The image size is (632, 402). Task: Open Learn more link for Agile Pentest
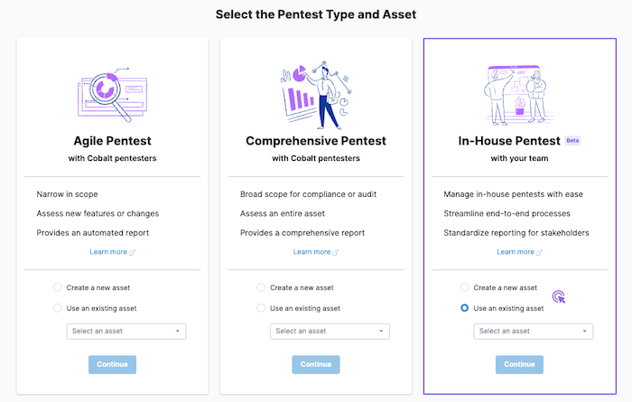click(x=108, y=252)
